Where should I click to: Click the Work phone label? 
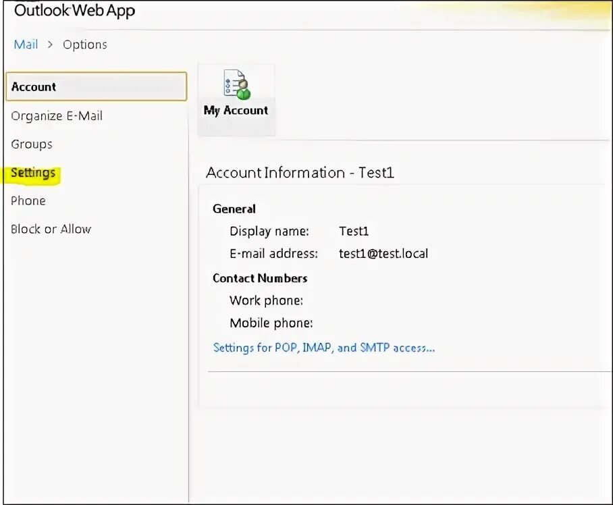[x=266, y=300]
